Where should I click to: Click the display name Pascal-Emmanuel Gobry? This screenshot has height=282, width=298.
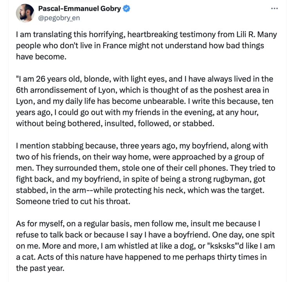click(x=79, y=9)
